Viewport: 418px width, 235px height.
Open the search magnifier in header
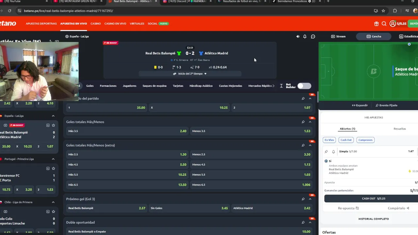coord(384,23)
